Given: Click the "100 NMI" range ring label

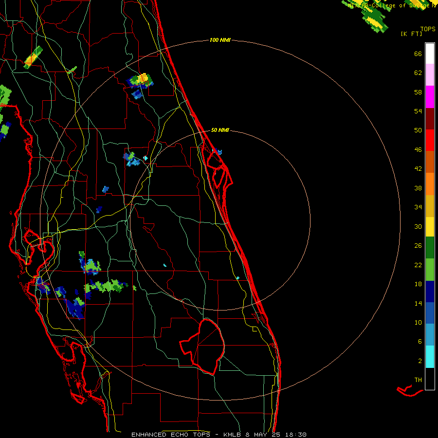Looking at the screenshot, I should coord(220,40).
